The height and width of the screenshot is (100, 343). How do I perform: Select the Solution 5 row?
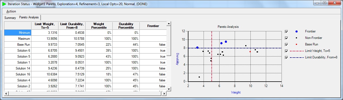[x=18, y=56]
